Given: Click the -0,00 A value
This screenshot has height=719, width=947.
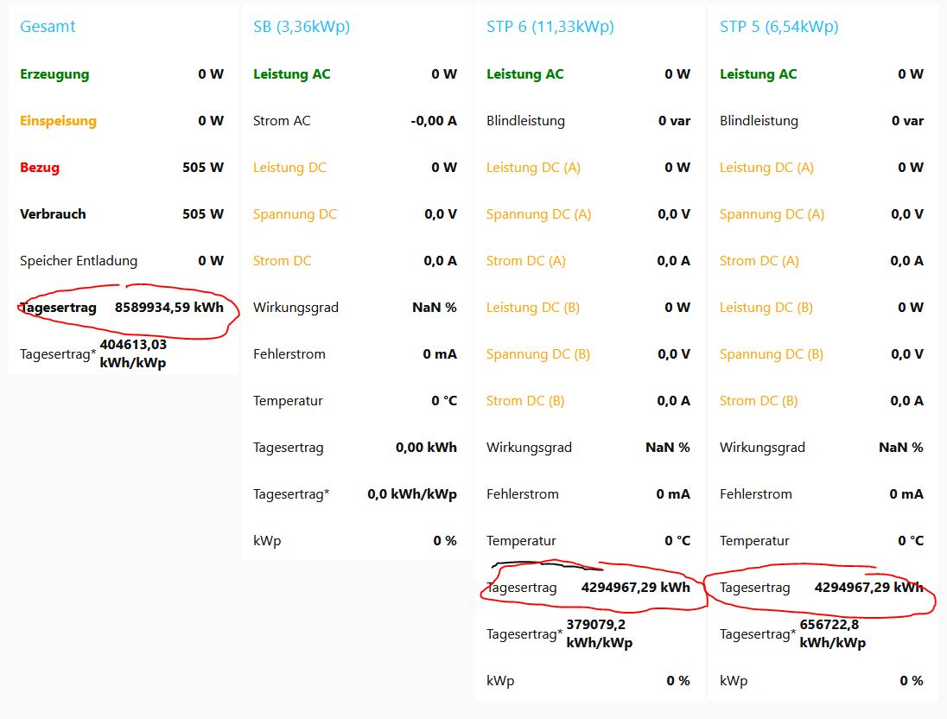Looking at the screenshot, I should [x=434, y=121].
